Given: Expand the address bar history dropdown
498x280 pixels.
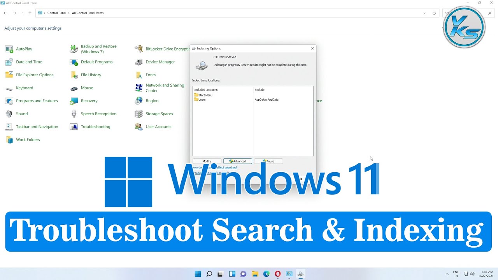Looking at the screenshot, I should [x=424, y=13].
